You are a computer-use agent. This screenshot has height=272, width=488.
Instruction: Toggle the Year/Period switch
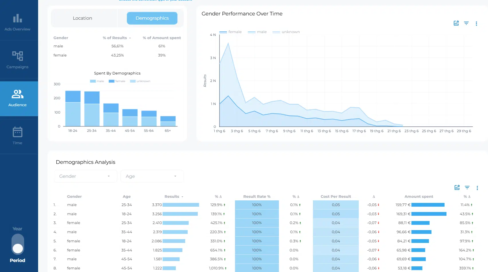tap(18, 244)
